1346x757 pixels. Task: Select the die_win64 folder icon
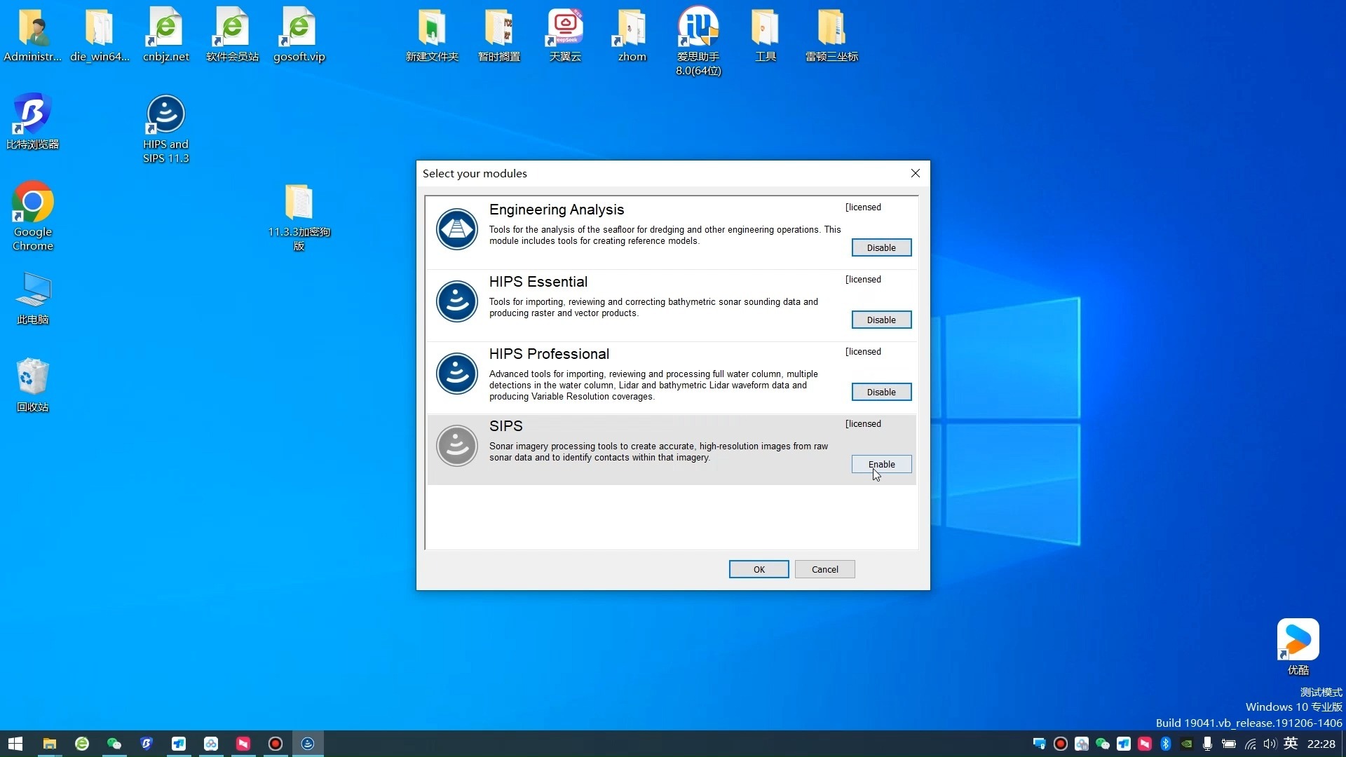tap(100, 35)
